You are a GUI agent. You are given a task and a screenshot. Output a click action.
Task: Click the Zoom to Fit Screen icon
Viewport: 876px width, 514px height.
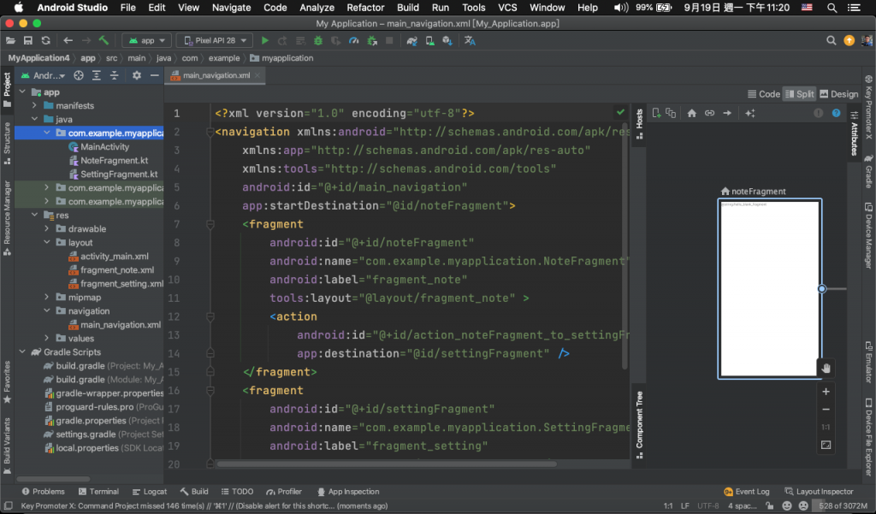[x=826, y=445]
